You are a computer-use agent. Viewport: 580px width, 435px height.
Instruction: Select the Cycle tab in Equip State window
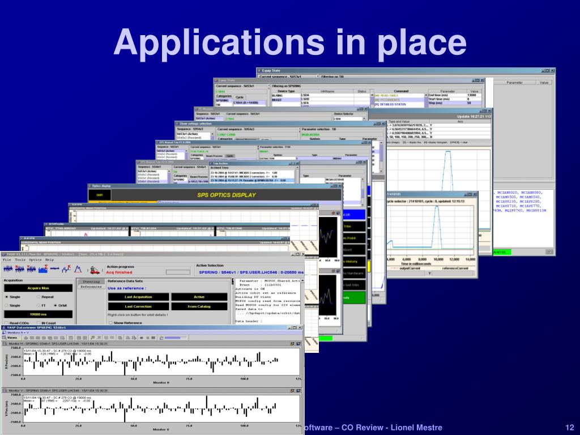pyautogui.click(x=240, y=97)
